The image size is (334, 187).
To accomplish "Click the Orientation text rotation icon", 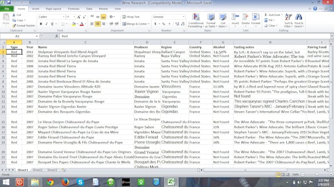I will coord(111,17).
